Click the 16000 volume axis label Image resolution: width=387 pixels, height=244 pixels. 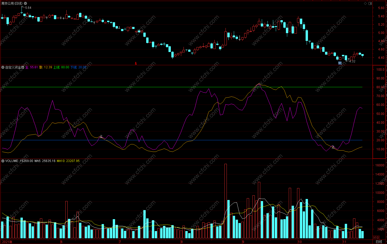pos(380,165)
